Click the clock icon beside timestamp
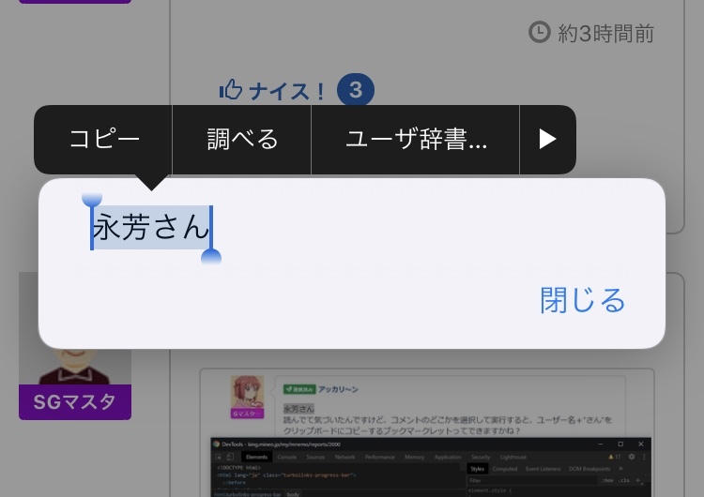 (539, 32)
